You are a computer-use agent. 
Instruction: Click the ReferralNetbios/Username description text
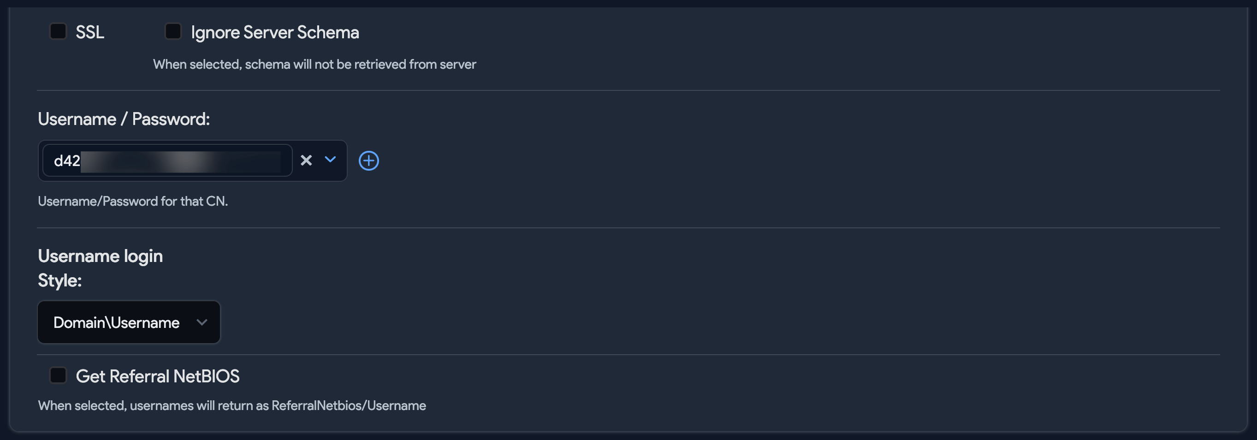tap(232, 406)
